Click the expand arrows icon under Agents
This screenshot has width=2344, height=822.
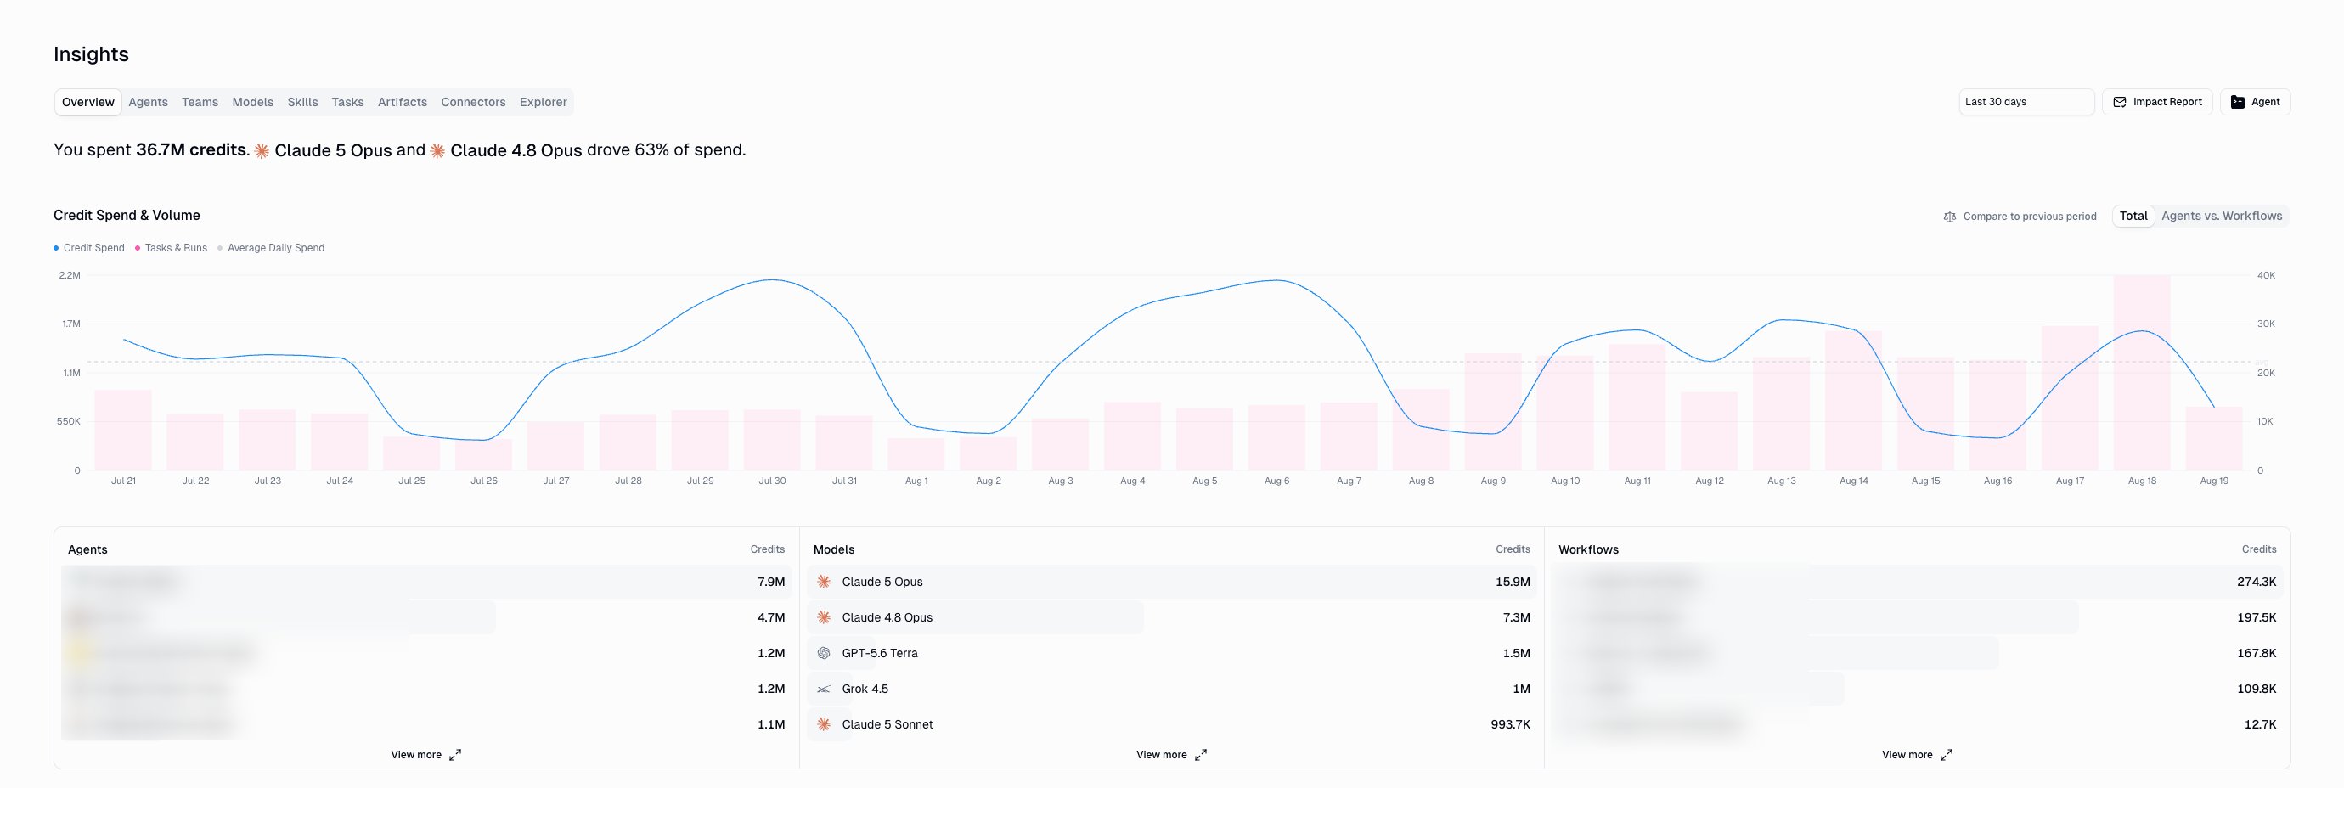point(455,755)
